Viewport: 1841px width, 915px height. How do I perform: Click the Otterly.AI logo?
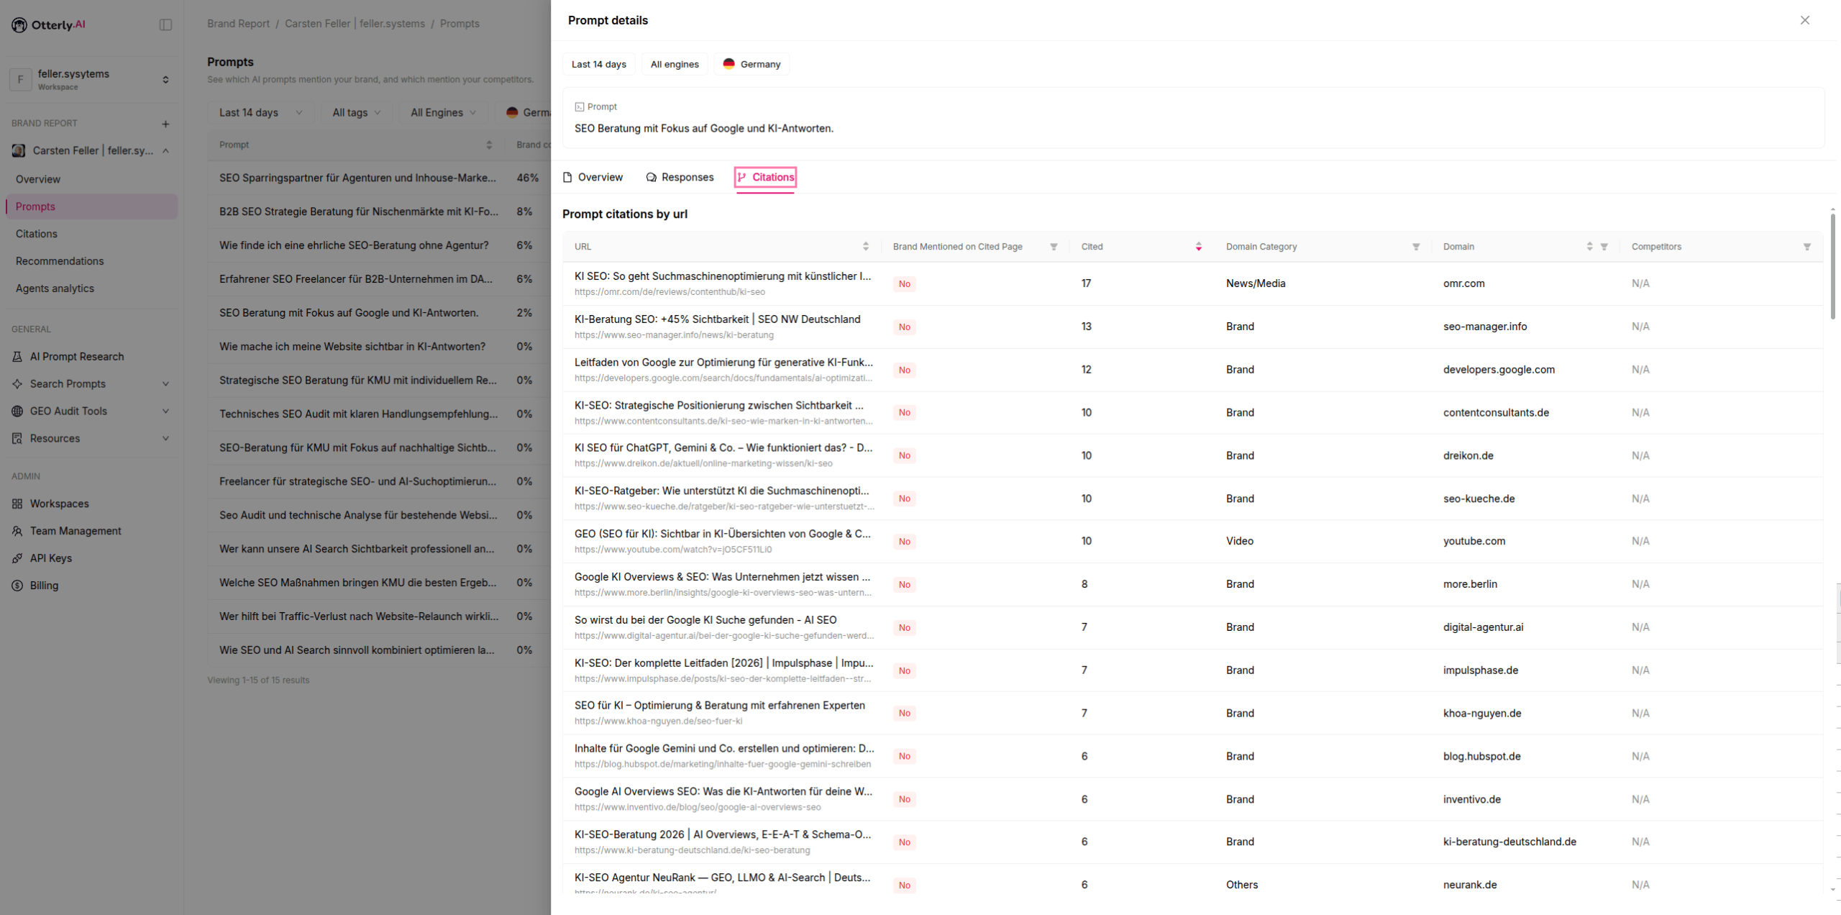[48, 24]
